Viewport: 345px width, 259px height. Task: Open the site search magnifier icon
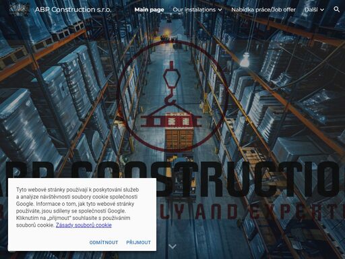point(336,9)
